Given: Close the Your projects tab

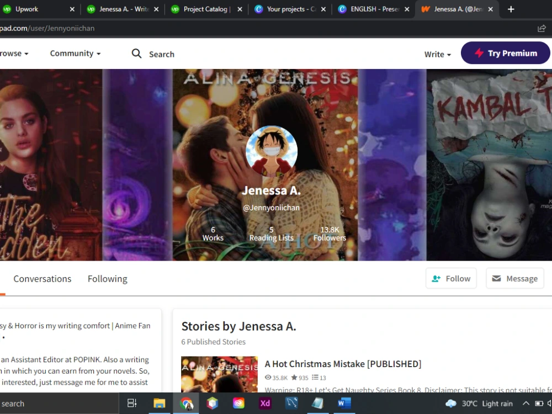Looking at the screenshot, I should [x=323, y=9].
